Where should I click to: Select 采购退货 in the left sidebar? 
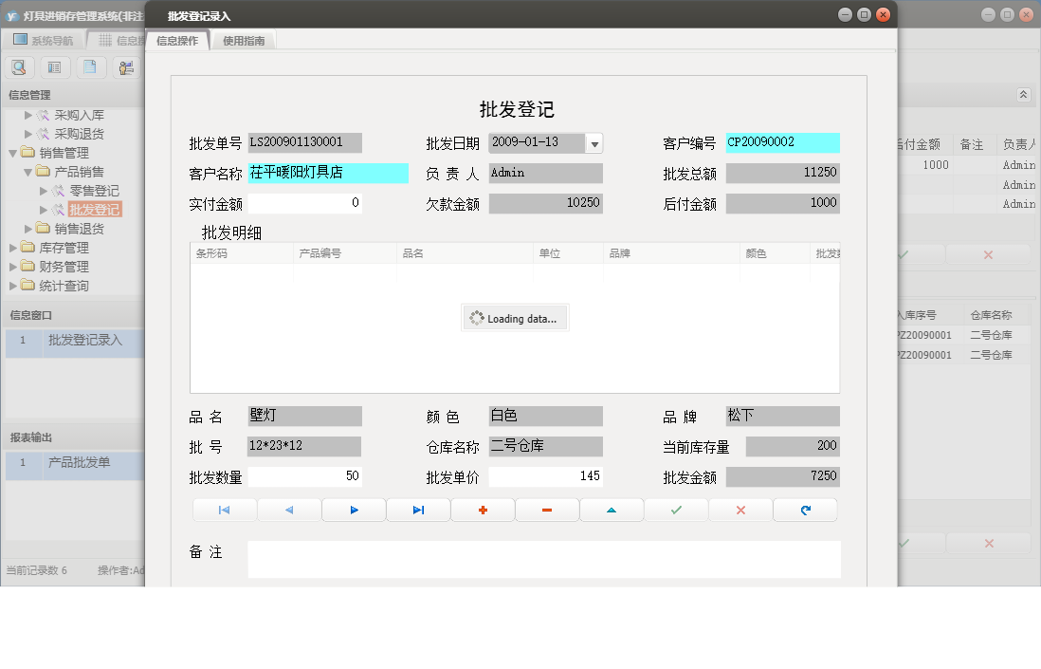coord(78,133)
